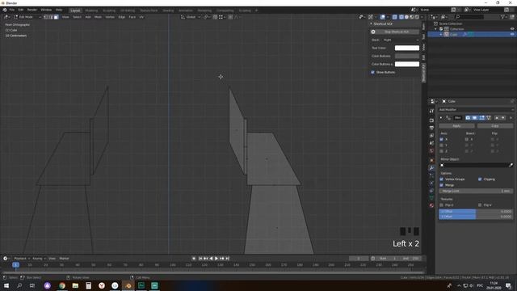Image resolution: width=517 pixels, height=291 pixels.
Task: Select vertex select mode icon
Action: [46, 17]
